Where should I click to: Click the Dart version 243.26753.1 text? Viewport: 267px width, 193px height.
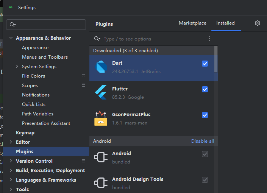click(x=125, y=71)
